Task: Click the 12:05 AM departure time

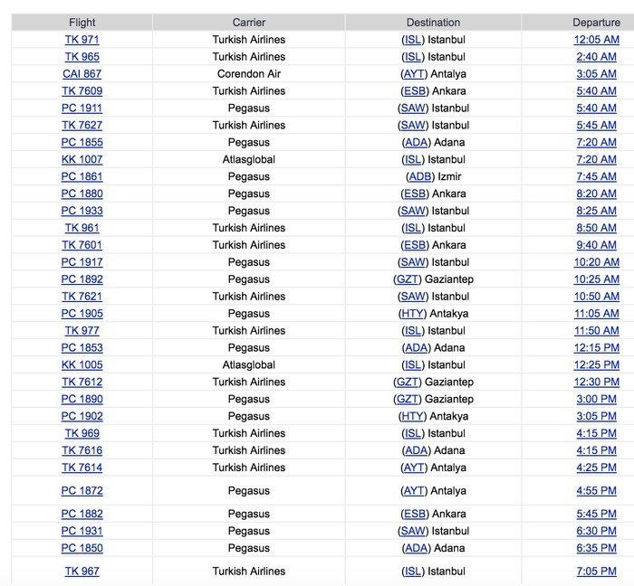Action: point(595,40)
